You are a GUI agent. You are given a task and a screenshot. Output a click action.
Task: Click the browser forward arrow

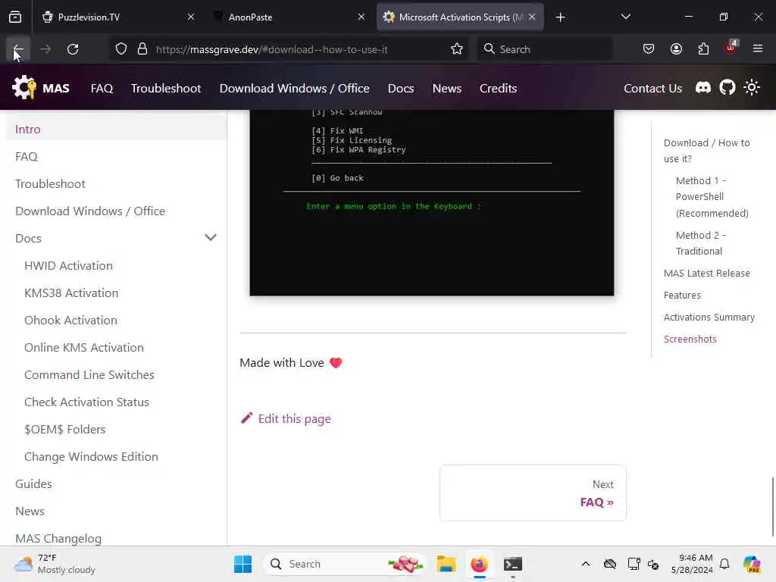[45, 49]
